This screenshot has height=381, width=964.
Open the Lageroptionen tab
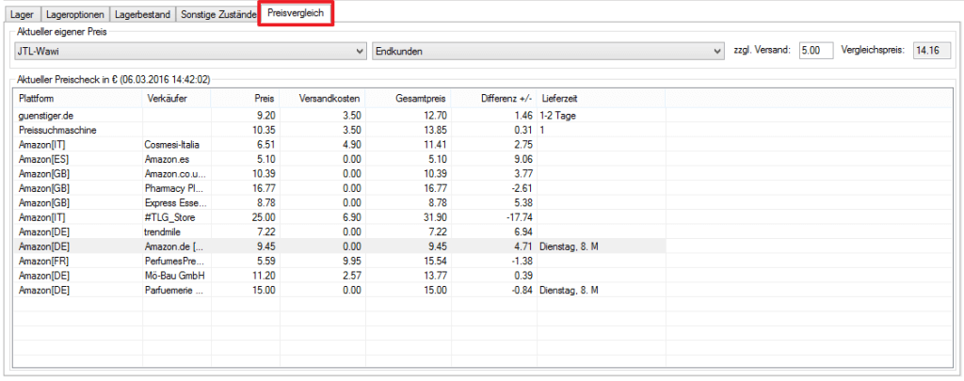(x=74, y=15)
